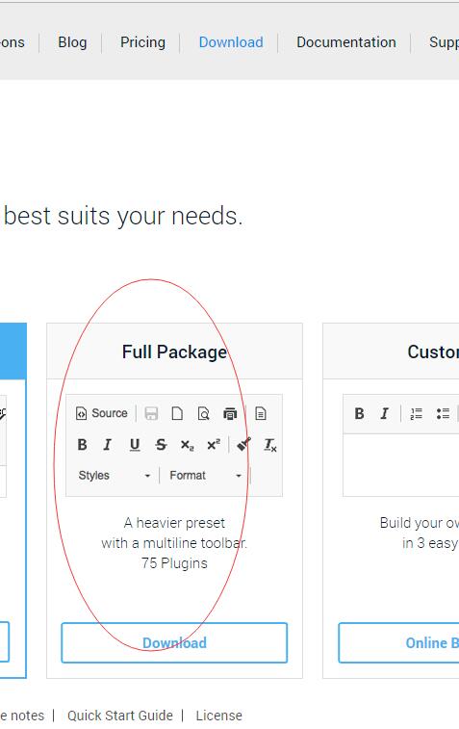459x729 pixels.
Task: Open the Format dropdown
Action: point(205,475)
